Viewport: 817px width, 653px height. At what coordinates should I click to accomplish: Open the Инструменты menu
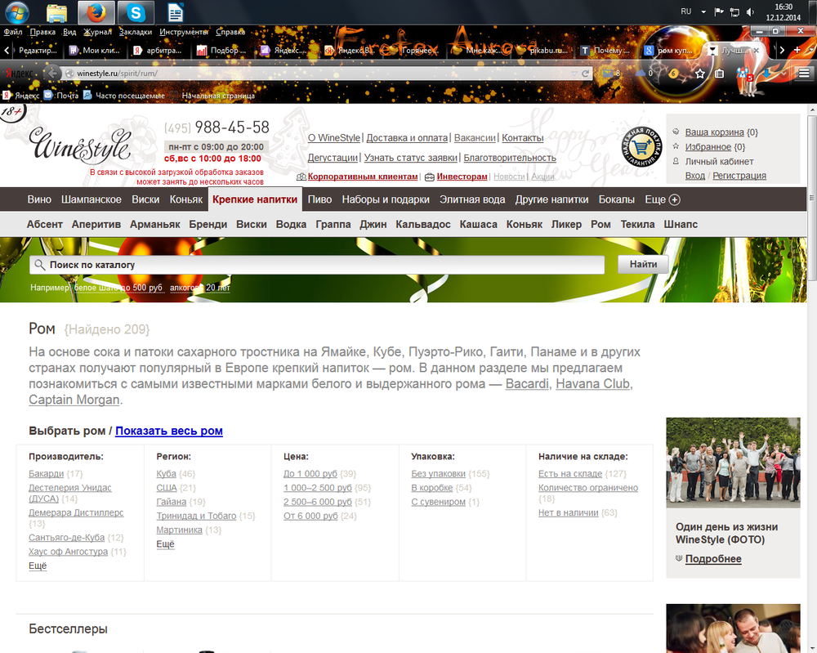click(x=183, y=32)
